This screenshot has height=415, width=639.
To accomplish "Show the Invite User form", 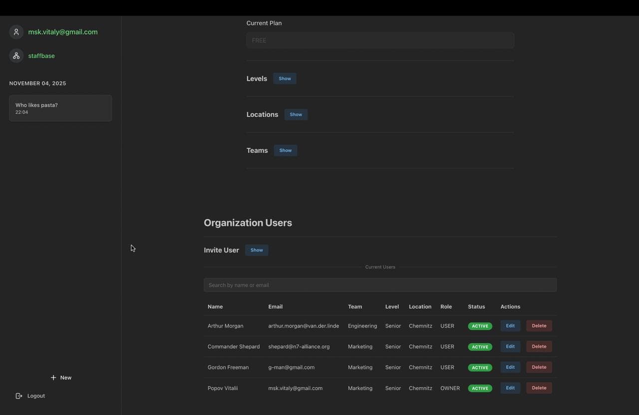I will 257,250.
